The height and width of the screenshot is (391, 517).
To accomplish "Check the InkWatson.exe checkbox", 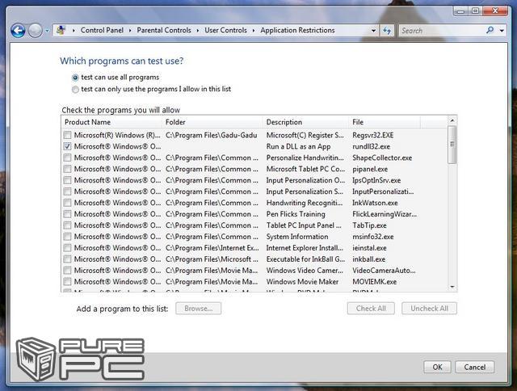I will tap(67, 203).
